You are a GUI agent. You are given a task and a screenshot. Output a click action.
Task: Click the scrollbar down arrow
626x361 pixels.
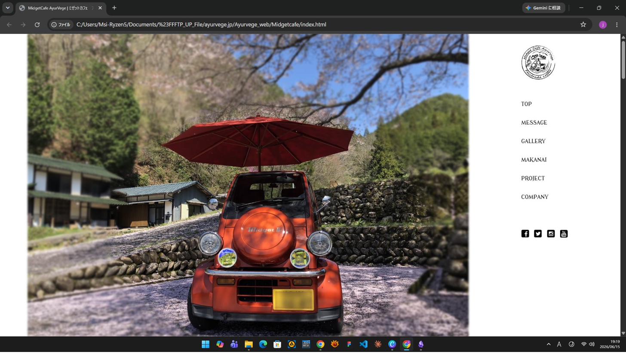tap(623, 333)
